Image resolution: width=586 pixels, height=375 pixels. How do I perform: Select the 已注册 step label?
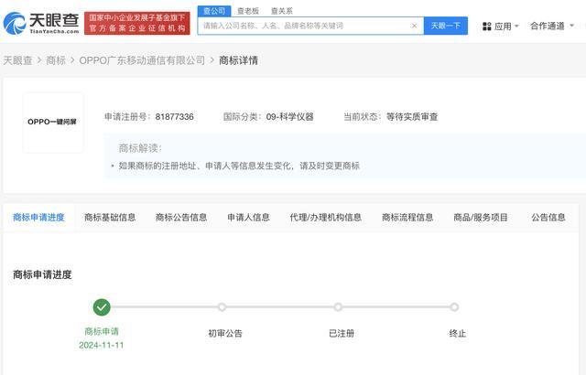pyautogui.click(x=342, y=333)
